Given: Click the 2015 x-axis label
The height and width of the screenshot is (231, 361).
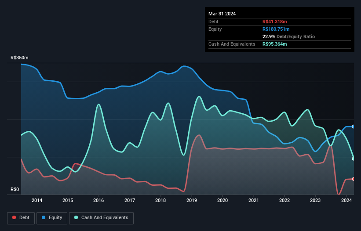Looking at the screenshot, I should click(x=68, y=200).
